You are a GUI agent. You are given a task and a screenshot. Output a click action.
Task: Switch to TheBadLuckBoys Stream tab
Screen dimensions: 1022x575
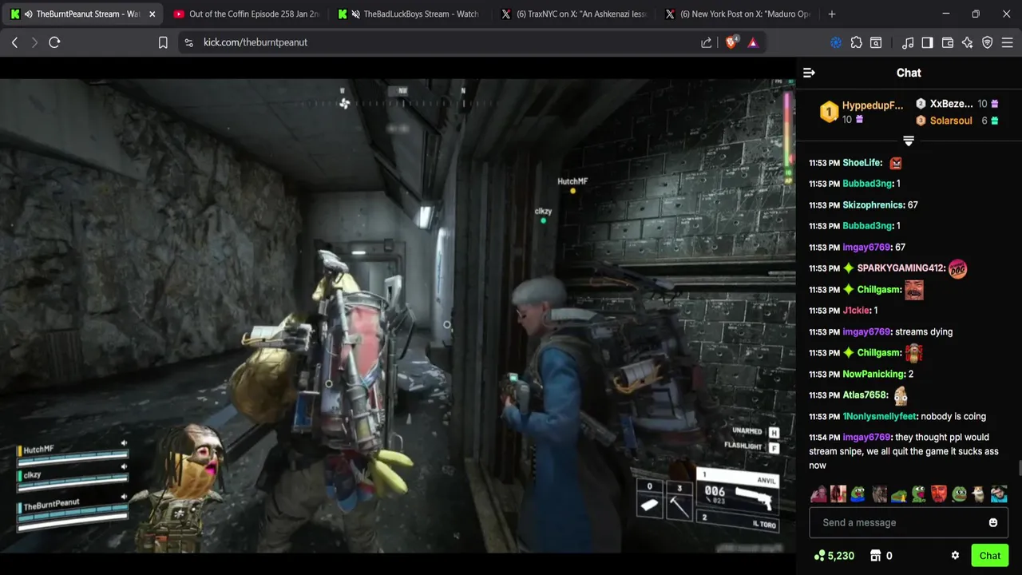410,14
